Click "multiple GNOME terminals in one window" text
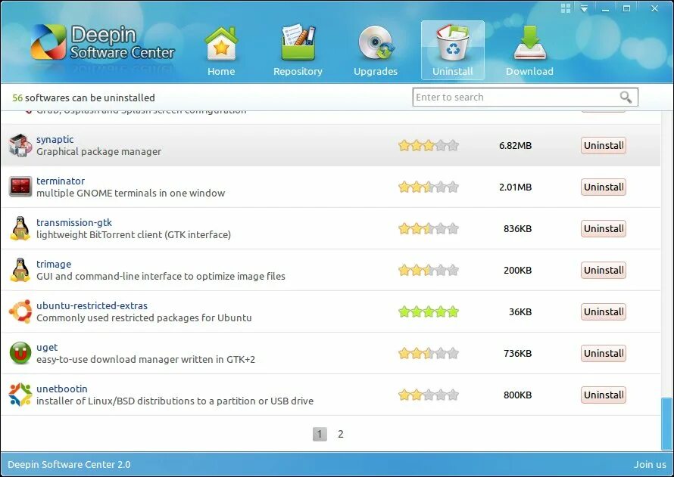Viewport: 674px width, 477px height. (131, 193)
